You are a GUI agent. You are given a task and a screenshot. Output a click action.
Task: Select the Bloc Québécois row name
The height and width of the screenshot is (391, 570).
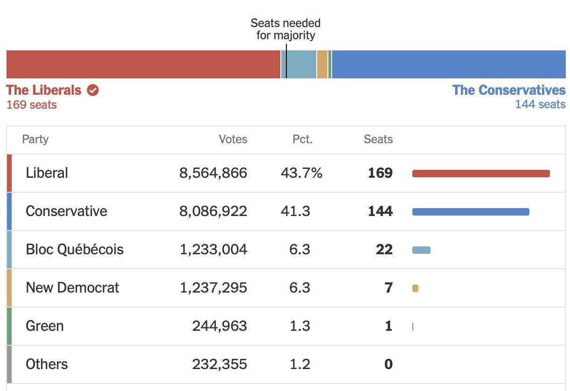pyautogui.click(x=75, y=250)
